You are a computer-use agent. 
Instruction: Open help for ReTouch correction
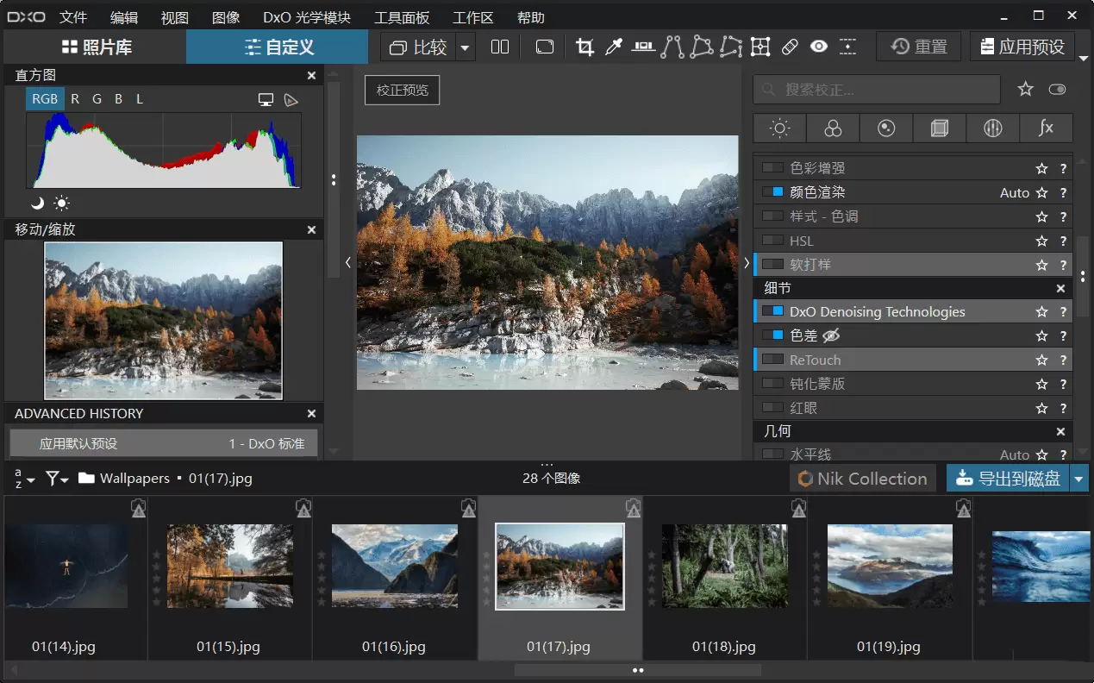point(1063,360)
